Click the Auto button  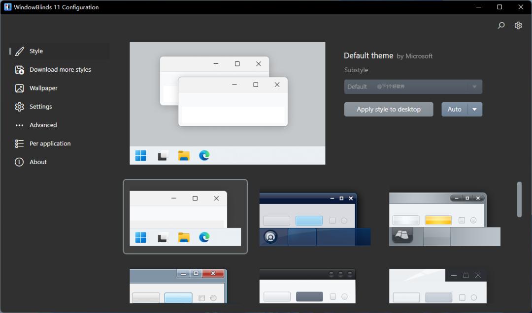click(x=454, y=110)
